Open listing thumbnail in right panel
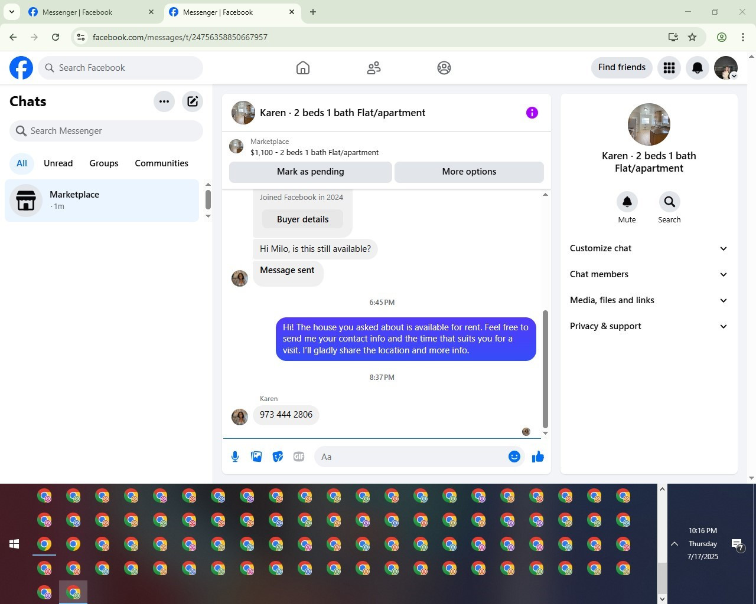This screenshot has height=604, width=756. point(649,124)
